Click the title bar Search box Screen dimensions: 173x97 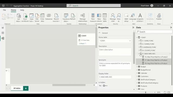[94, 6]
